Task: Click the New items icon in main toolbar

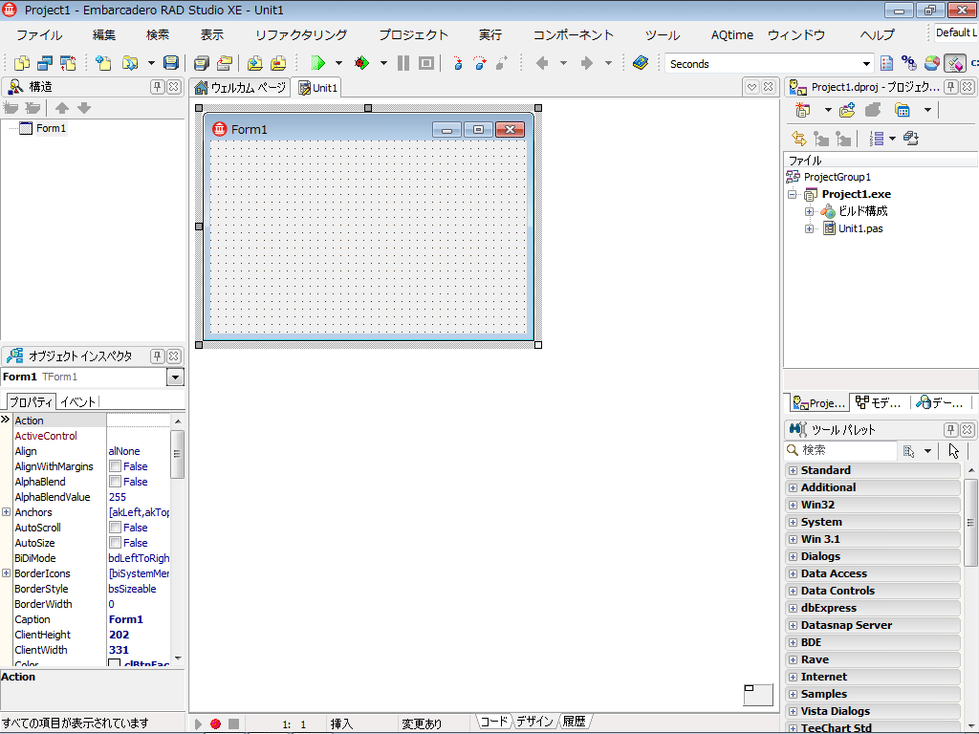Action: (x=103, y=63)
